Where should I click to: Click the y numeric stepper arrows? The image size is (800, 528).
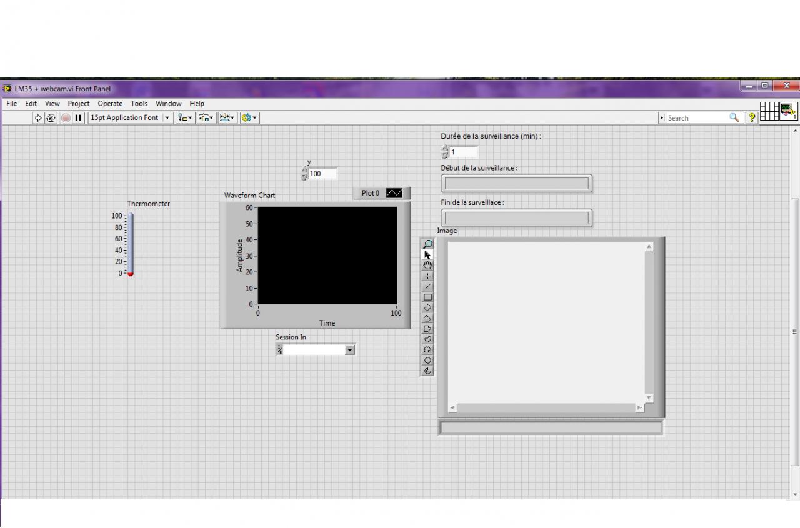pyautogui.click(x=304, y=174)
